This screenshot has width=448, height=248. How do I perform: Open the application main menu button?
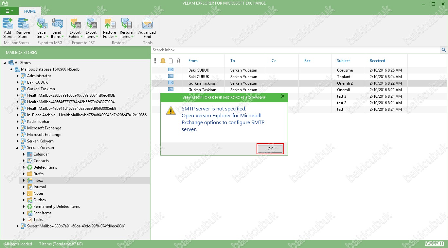point(9,11)
